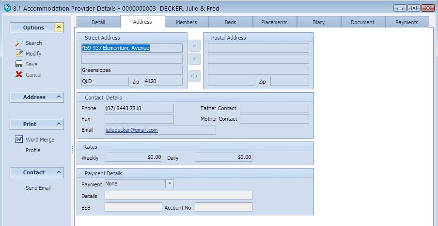Copy postal address to street with < button
This screenshot has height=226, width=438.
[194, 59]
